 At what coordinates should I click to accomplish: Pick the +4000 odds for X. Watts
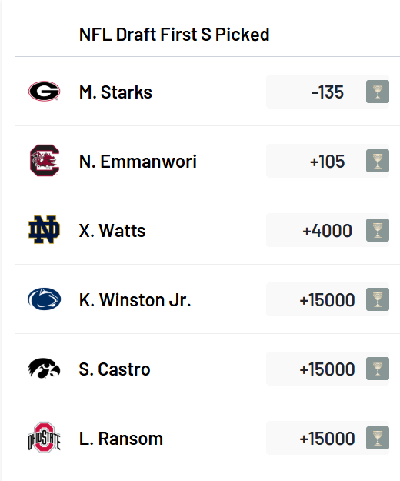328,230
